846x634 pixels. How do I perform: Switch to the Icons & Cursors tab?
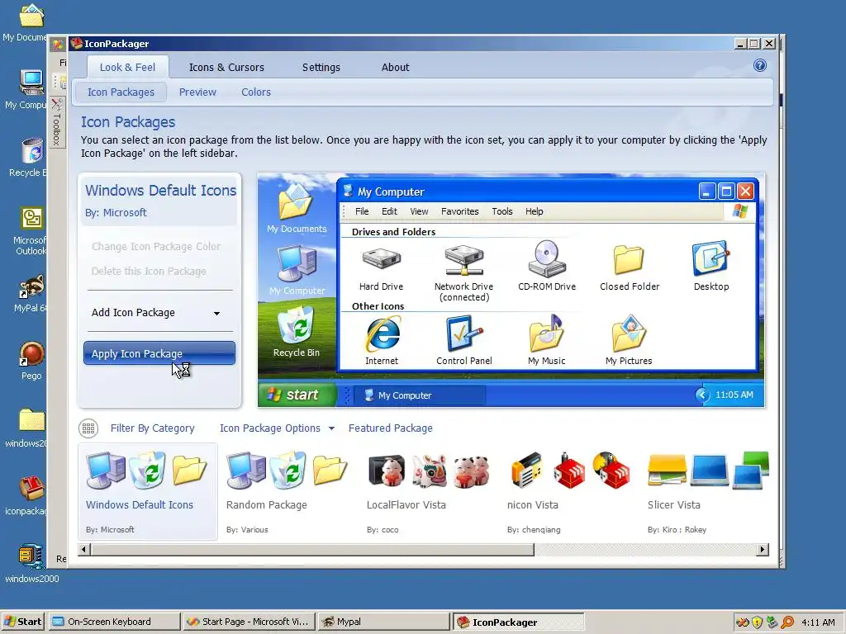click(x=226, y=68)
